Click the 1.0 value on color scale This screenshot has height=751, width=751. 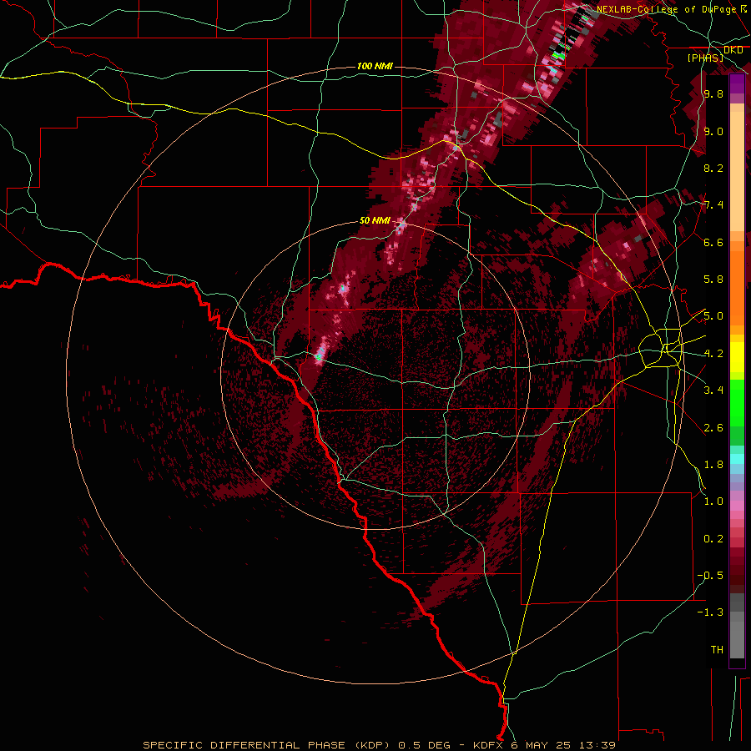713,502
